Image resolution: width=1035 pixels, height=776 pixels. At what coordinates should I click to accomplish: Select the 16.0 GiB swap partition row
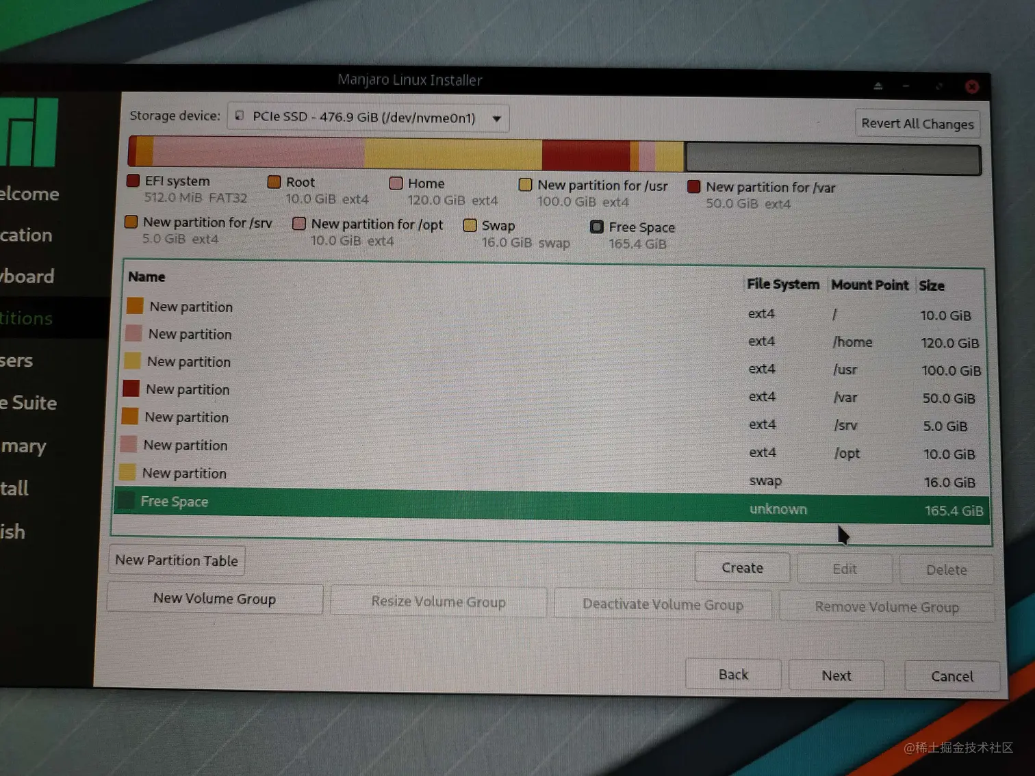(553, 478)
